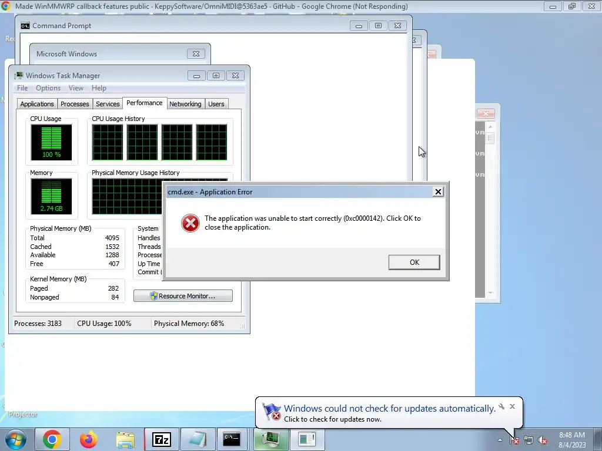Open the Task Manager File menu

tap(22, 88)
